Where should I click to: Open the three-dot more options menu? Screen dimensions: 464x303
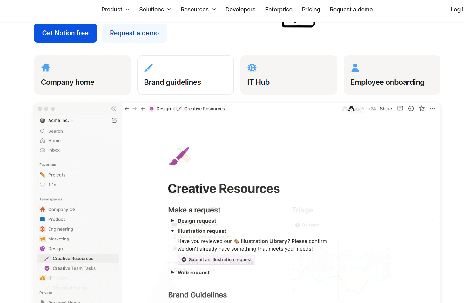433,109
